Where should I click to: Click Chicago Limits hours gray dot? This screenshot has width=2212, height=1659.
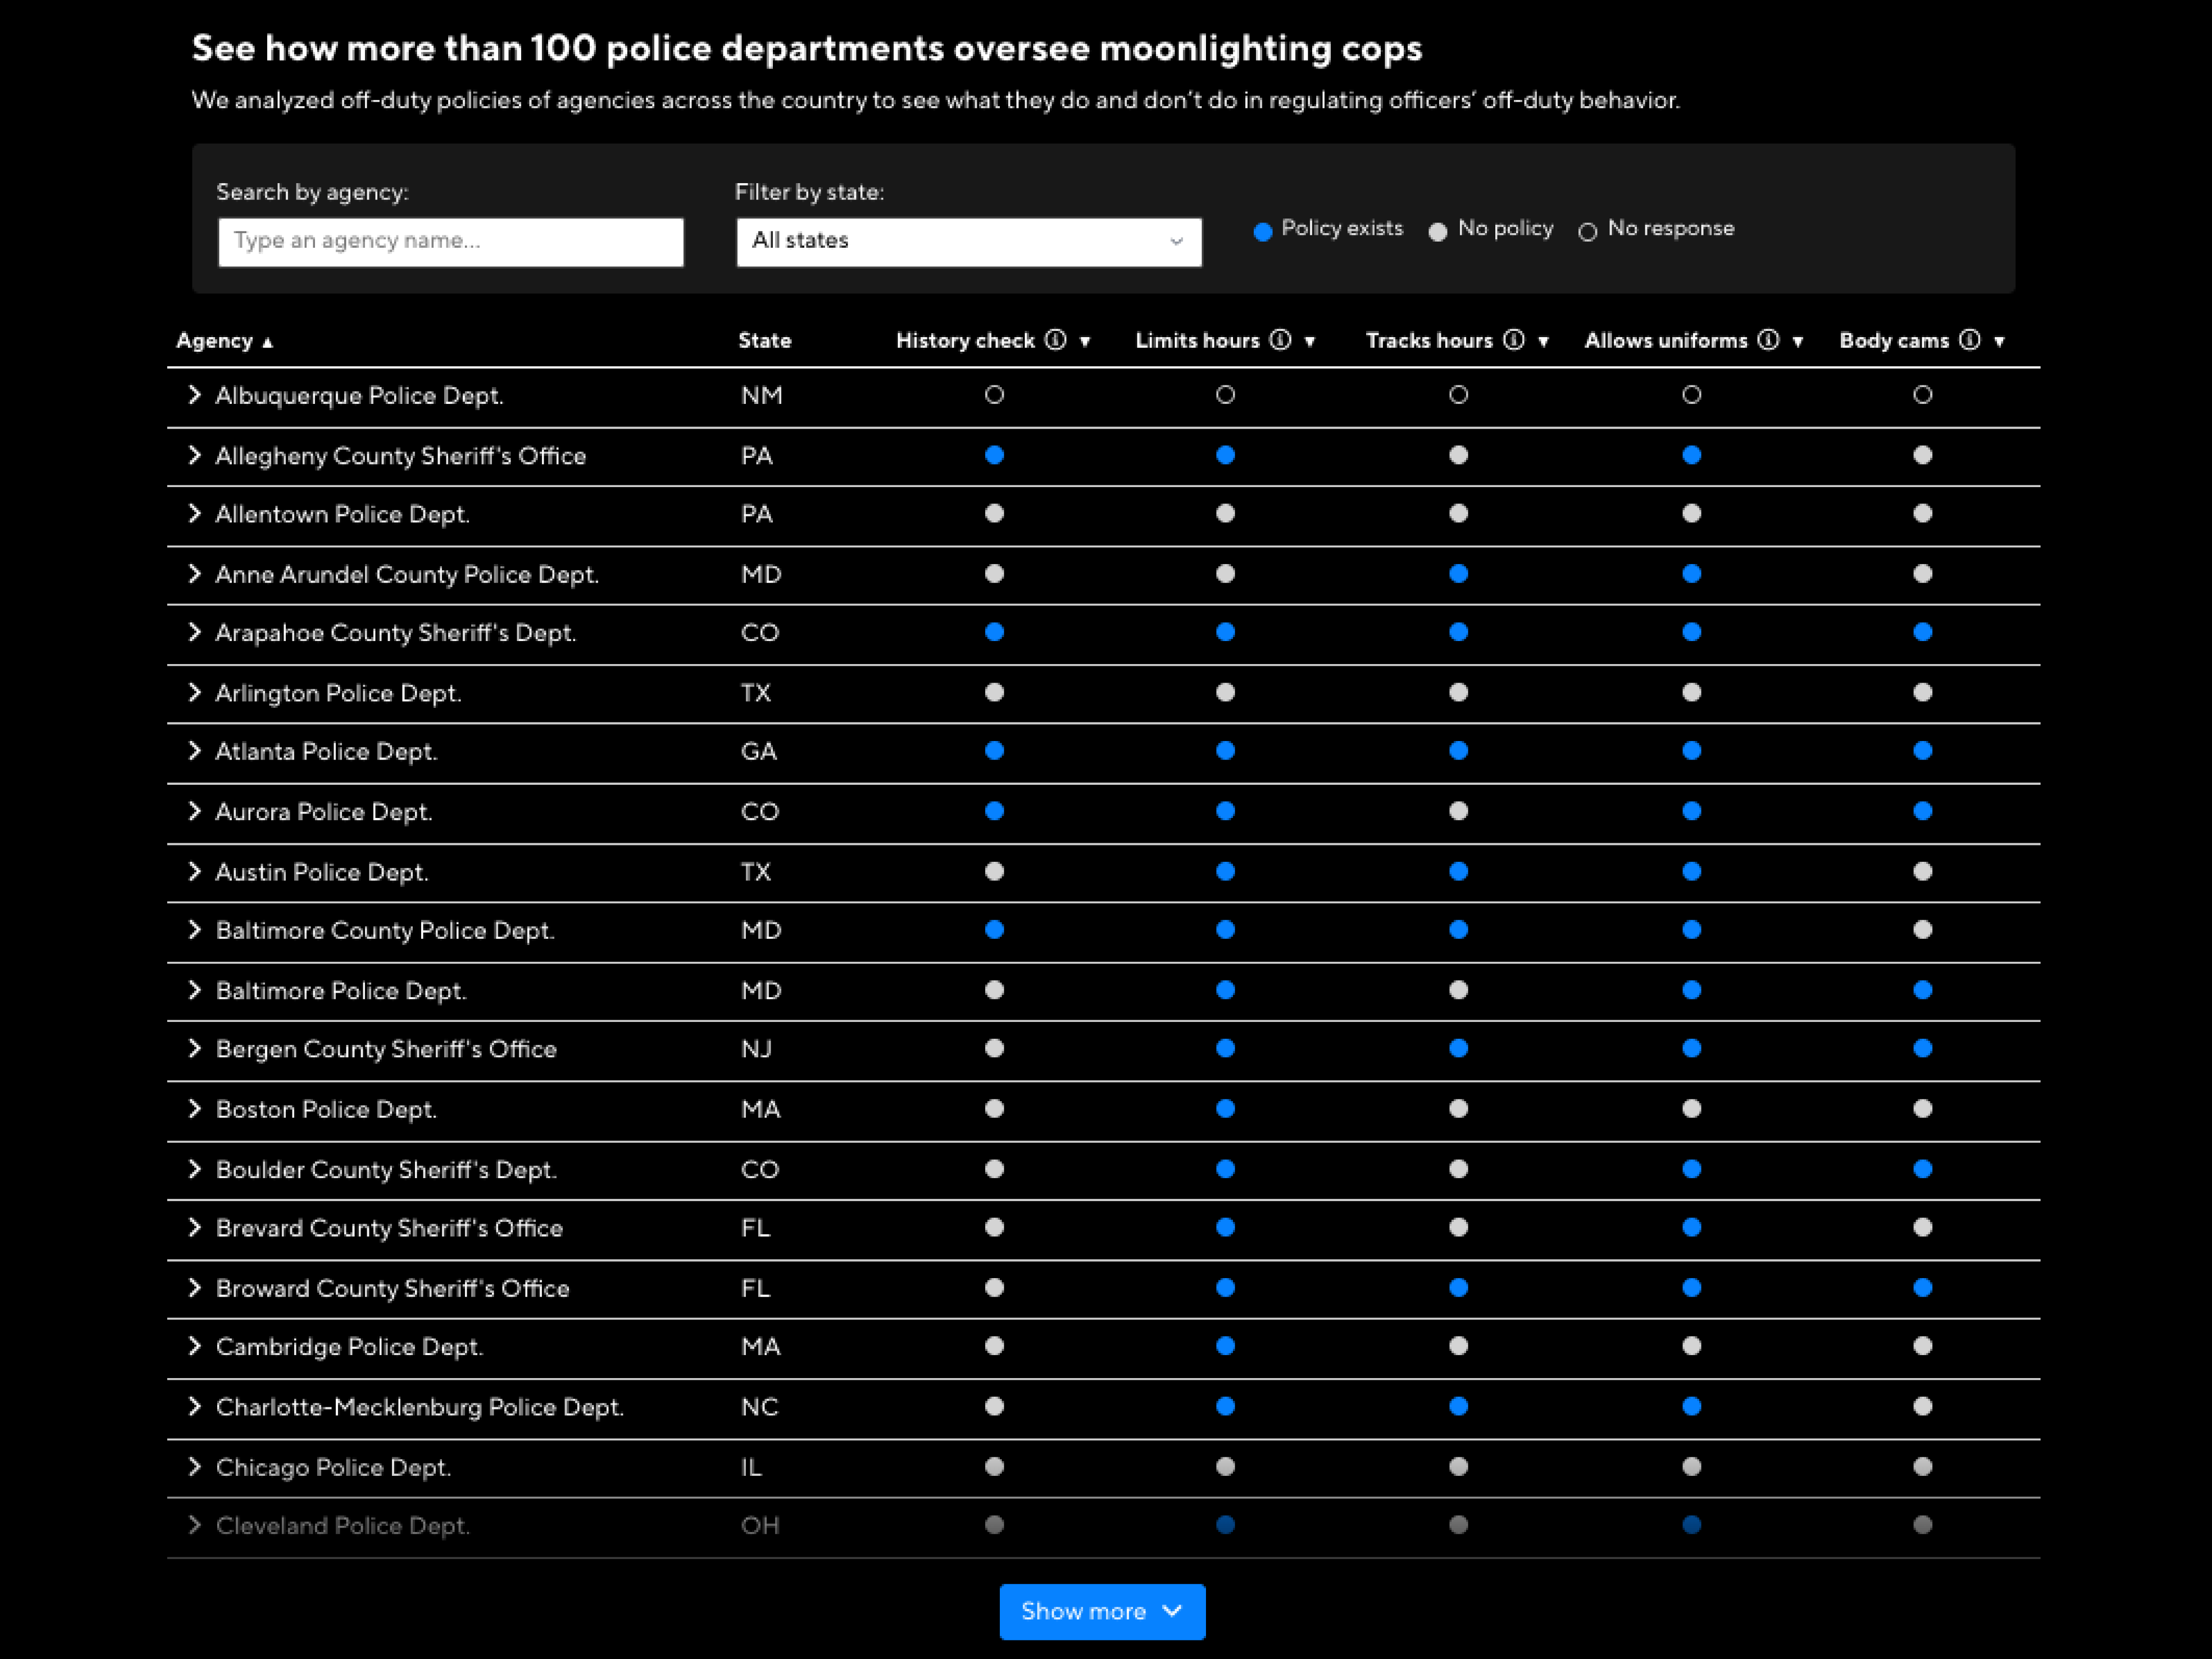click(x=1225, y=1466)
